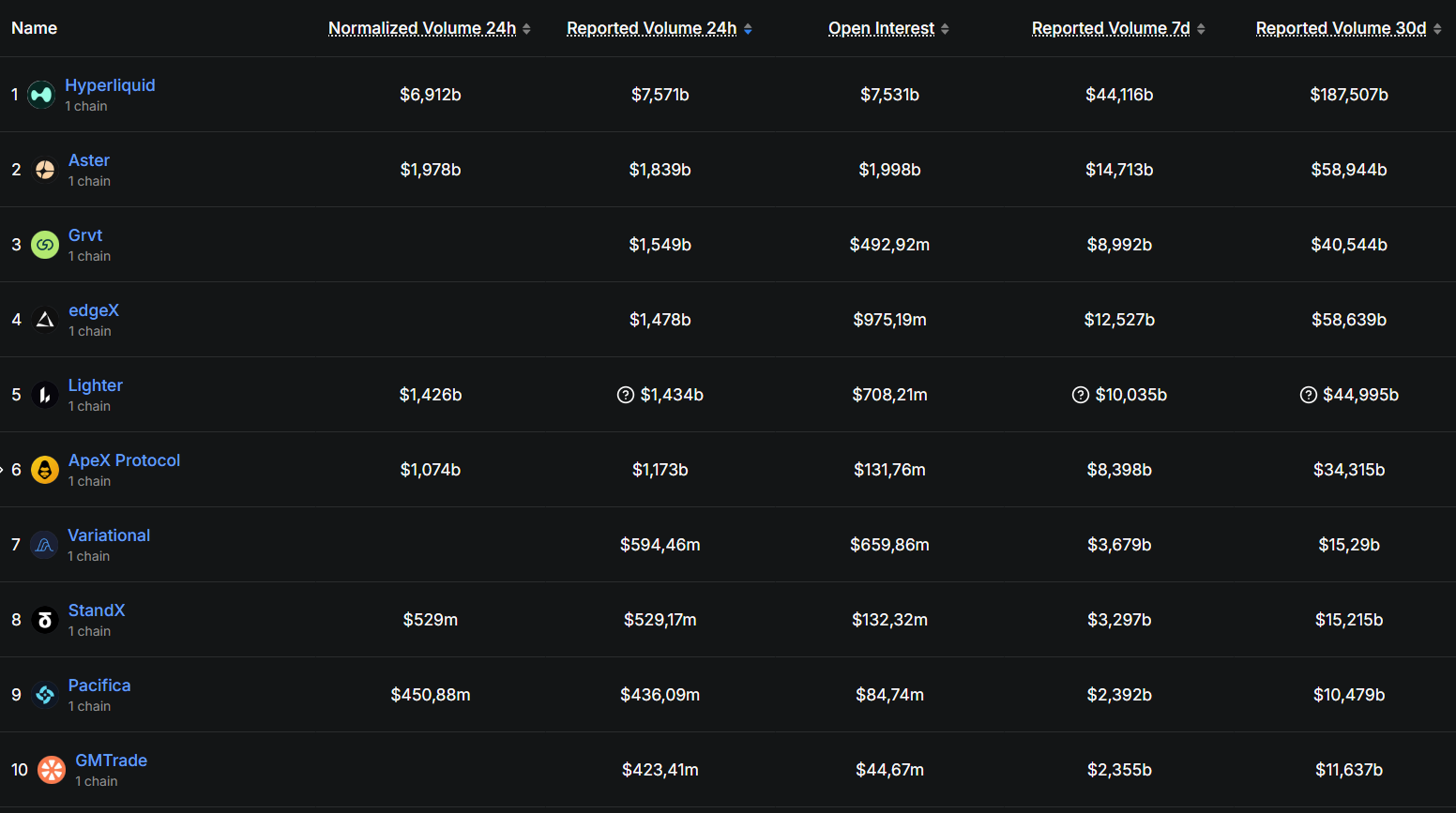The width and height of the screenshot is (1456, 813).
Task: Open the Grvt protocol link
Action: [85, 235]
